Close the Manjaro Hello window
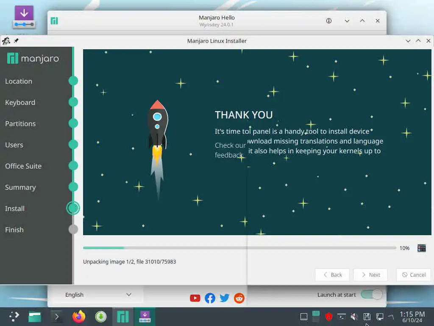 pos(378,21)
